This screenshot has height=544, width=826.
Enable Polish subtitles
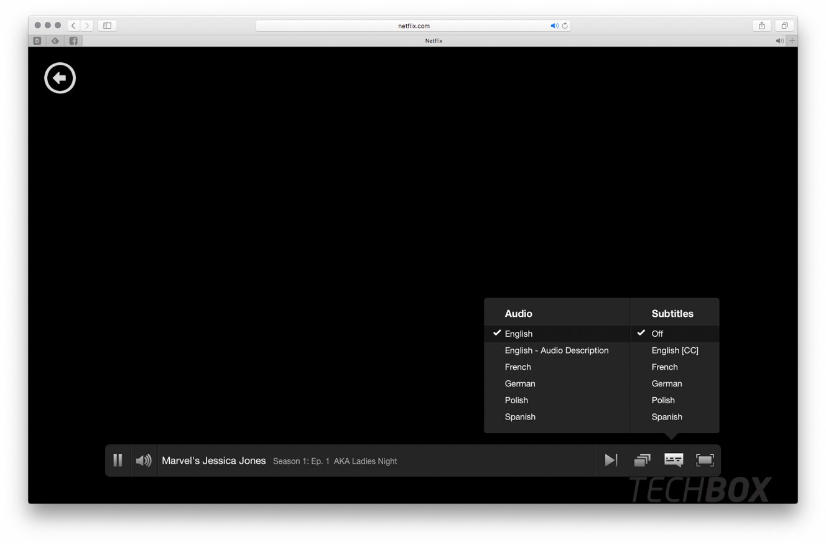[675, 400]
